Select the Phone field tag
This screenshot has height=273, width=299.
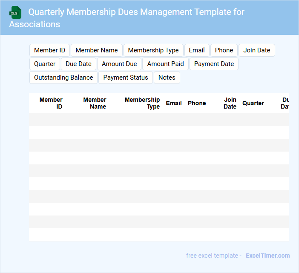tap(224, 50)
